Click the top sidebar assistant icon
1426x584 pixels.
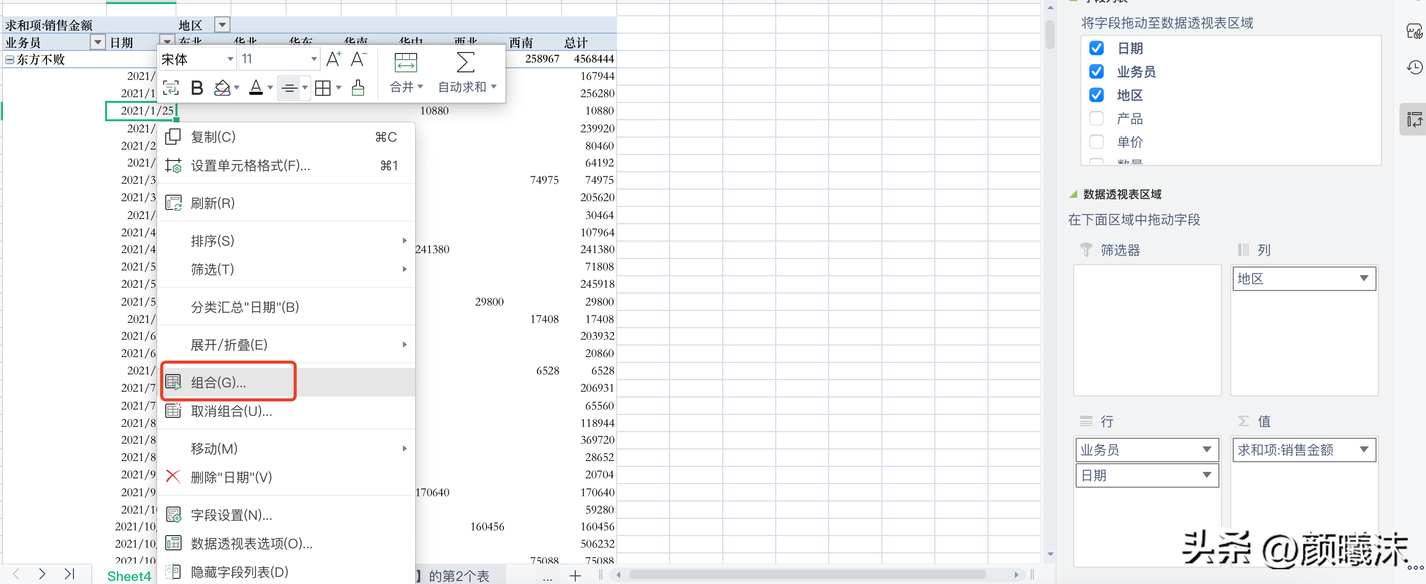click(x=1414, y=32)
